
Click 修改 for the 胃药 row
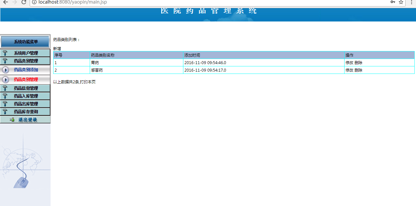pyautogui.click(x=349, y=63)
